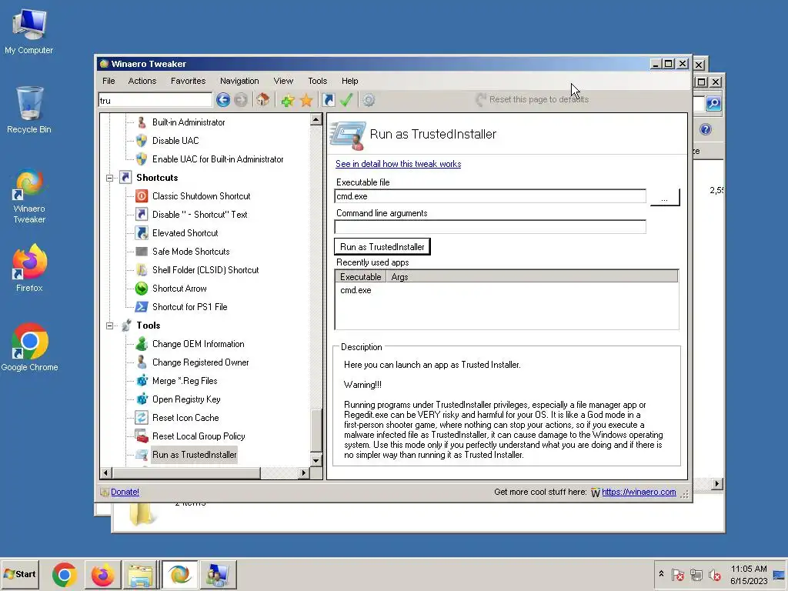Open the Actions menu
This screenshot has height=591, width=788.
point(142,81)
